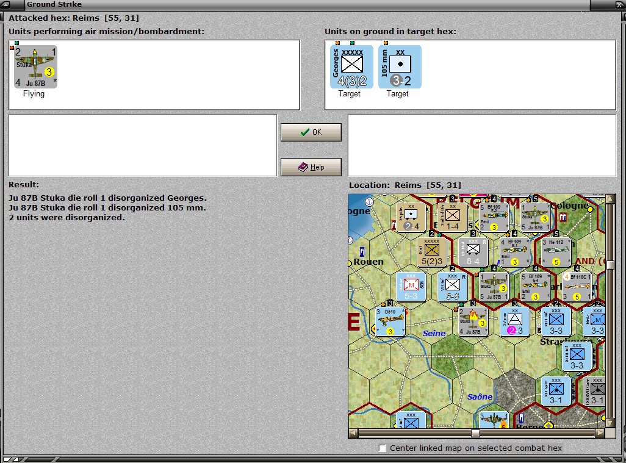Select the Stuka counter next to Cologne
Image resolution: width=626 pixels, height=463 pixels.
(535, 217)
